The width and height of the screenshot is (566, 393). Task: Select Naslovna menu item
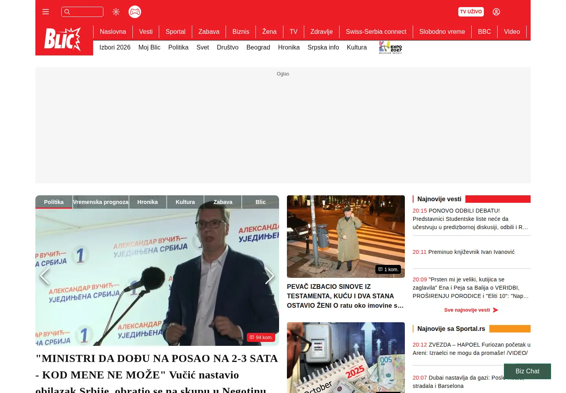click(x=113, y=32)
